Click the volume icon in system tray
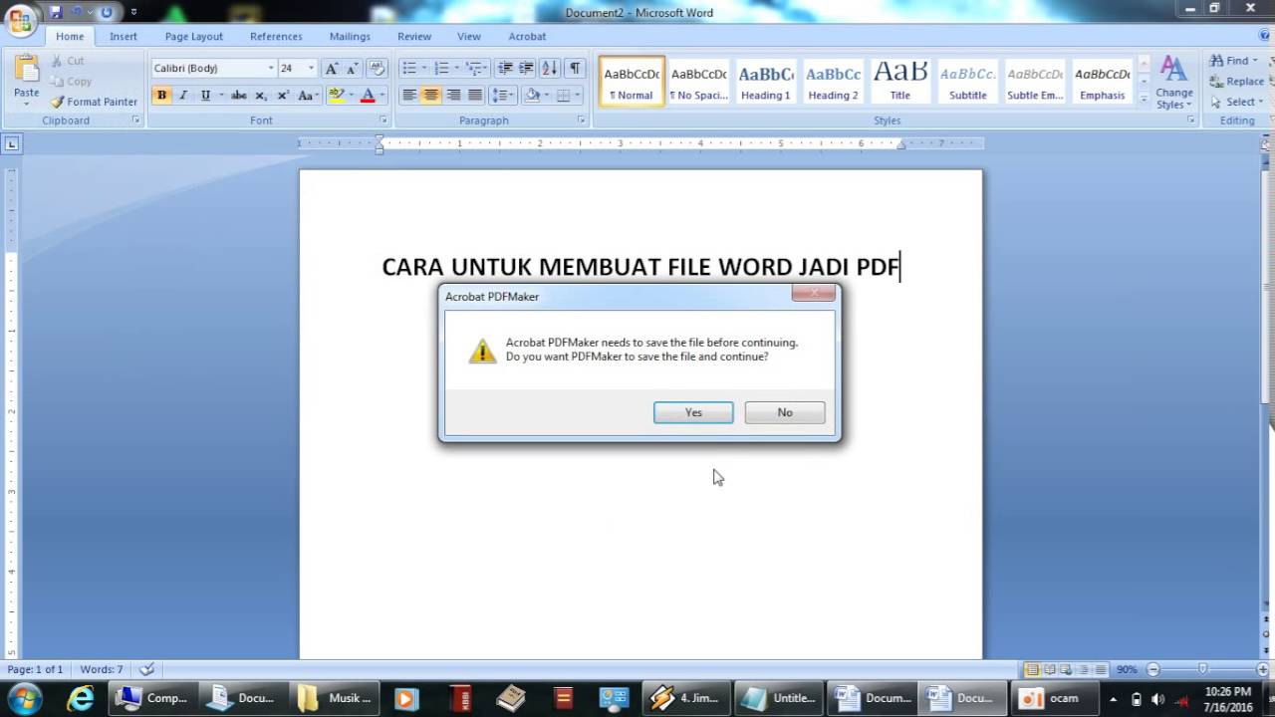 (x=1157, y=699)
